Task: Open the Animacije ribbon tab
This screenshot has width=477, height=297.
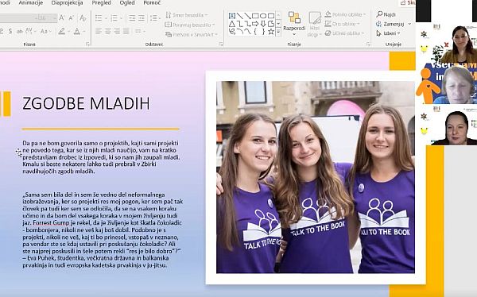Action: tap(31, 2)
